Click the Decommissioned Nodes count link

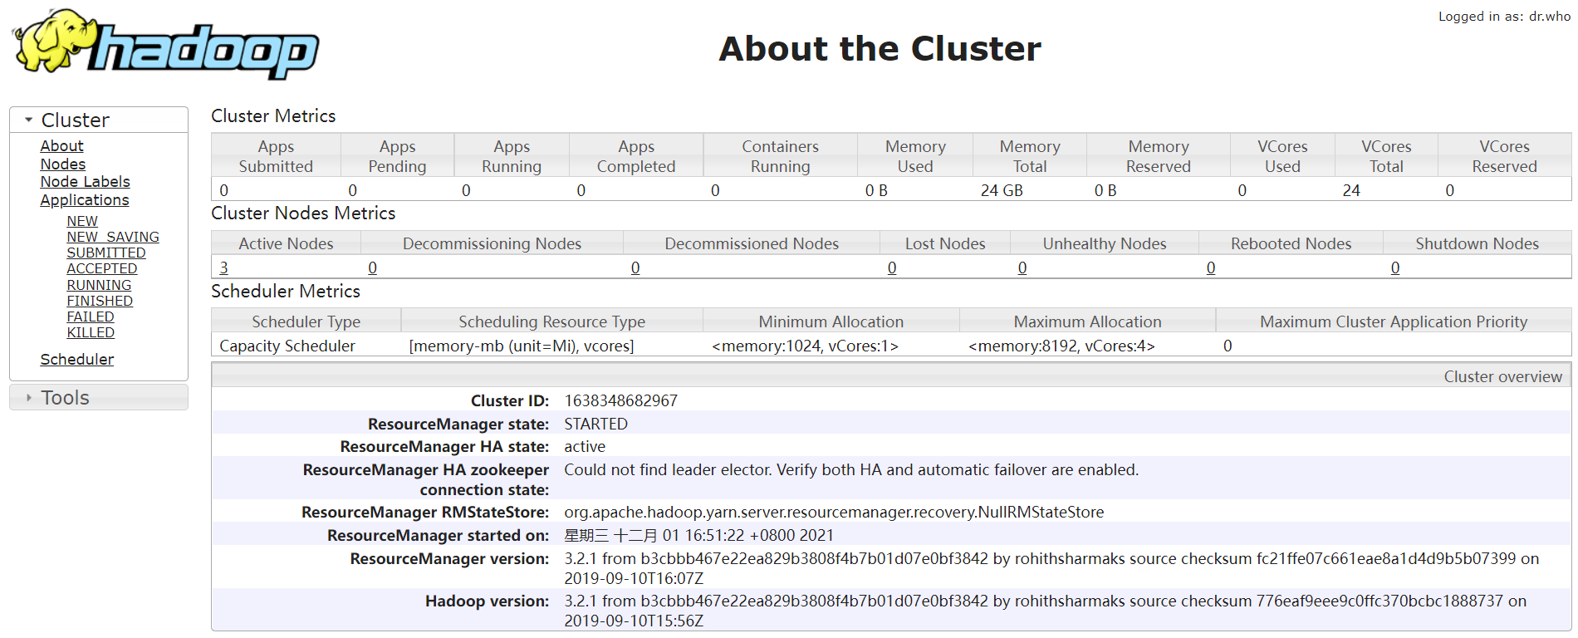(x=635, y=267)
